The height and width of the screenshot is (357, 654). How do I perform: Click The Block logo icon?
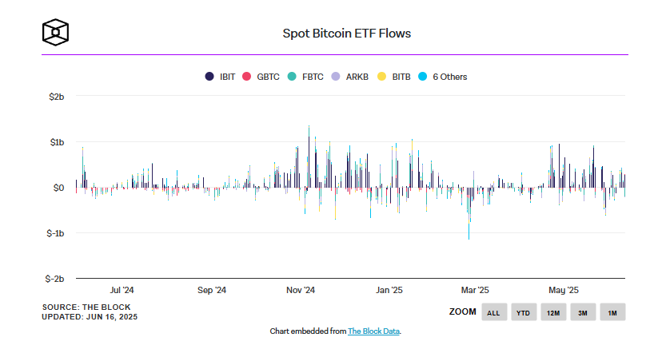tap(55, 33)
